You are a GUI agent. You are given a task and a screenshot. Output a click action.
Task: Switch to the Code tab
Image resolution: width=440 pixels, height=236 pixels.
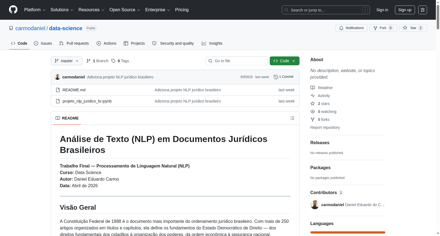(x=19, y=43)
